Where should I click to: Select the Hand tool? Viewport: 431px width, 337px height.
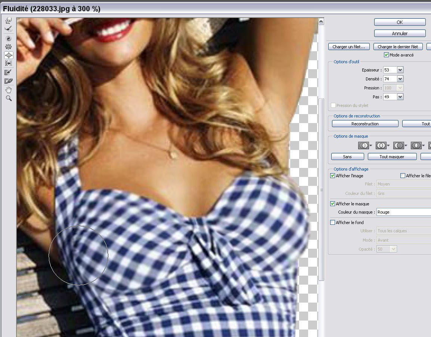click(x=8, y=90)
